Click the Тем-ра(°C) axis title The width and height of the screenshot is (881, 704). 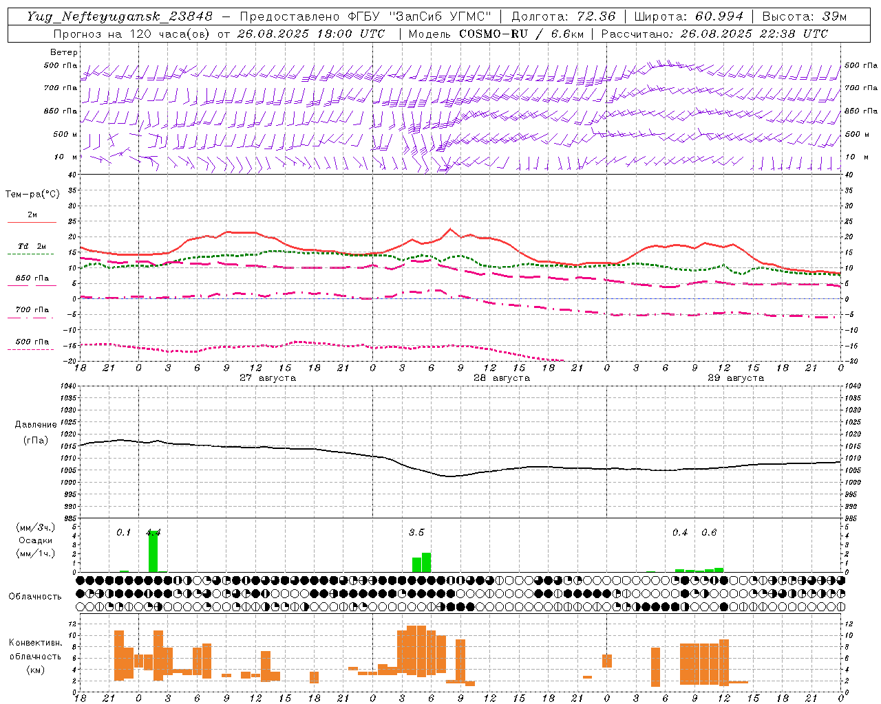[32, 194]
